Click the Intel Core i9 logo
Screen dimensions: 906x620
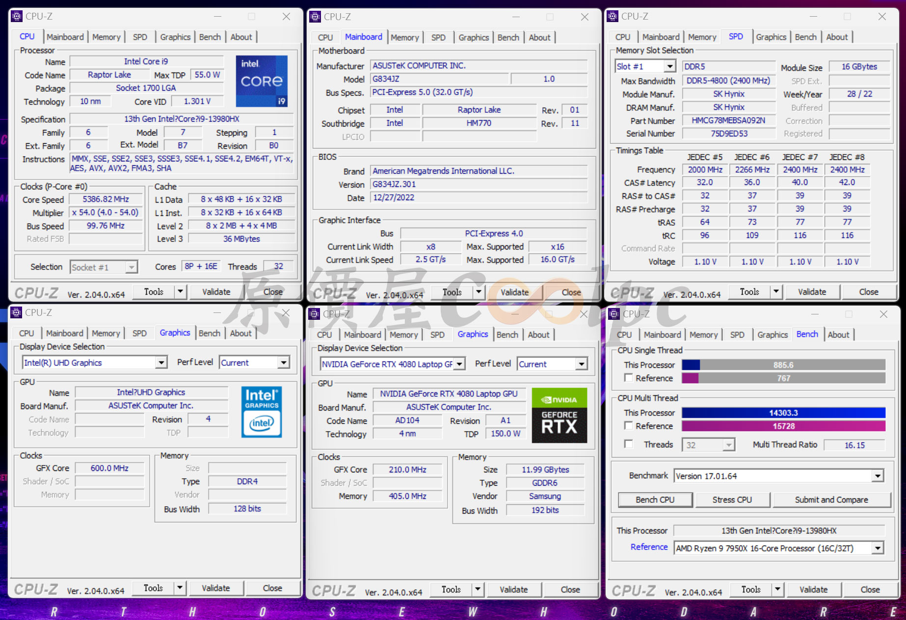(x=262, y=81)
